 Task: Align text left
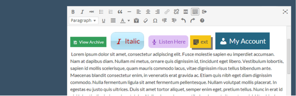coord(139,12)
